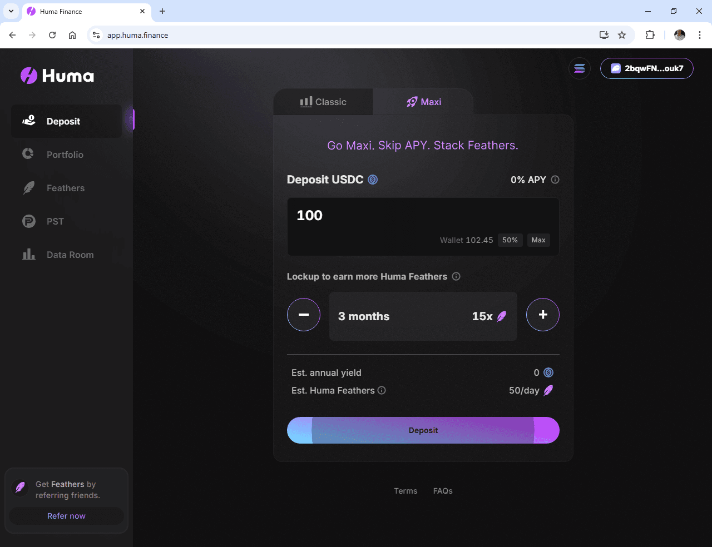Click the Data Room bar chart icon
The image size is (712, 547).
[x=29, y=254]
